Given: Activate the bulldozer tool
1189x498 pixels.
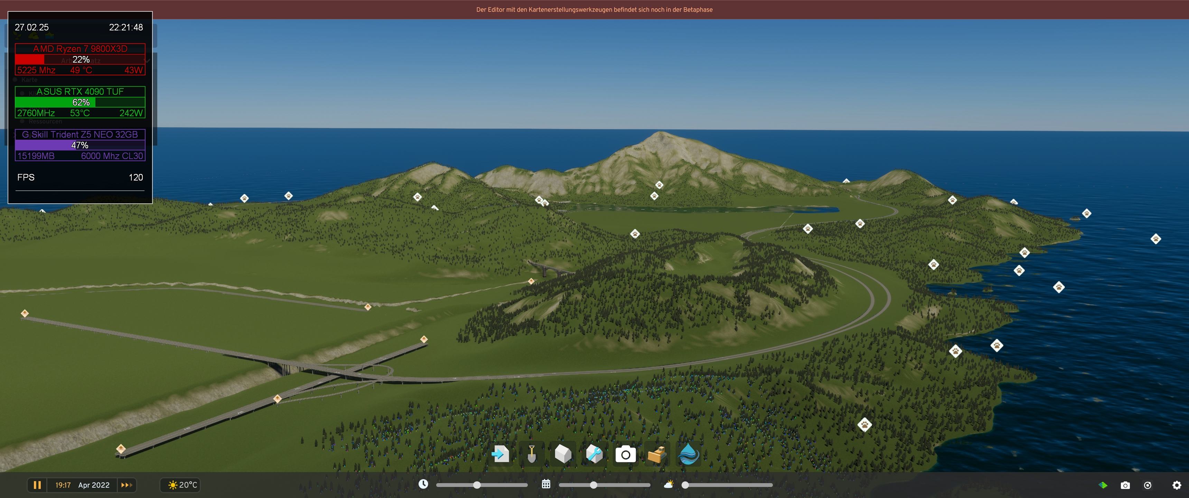Looking at the screenshot, I should [x=657, y=454].
